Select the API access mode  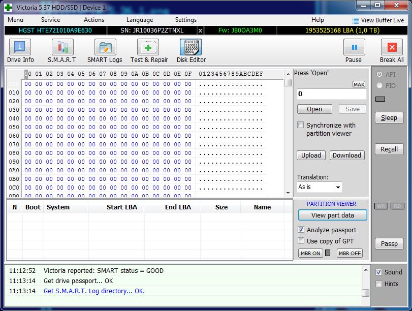tap(379, 74)
